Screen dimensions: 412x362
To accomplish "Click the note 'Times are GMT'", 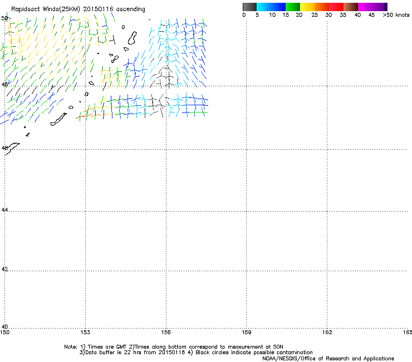I will pyautogui.click(x=107, y=347).
